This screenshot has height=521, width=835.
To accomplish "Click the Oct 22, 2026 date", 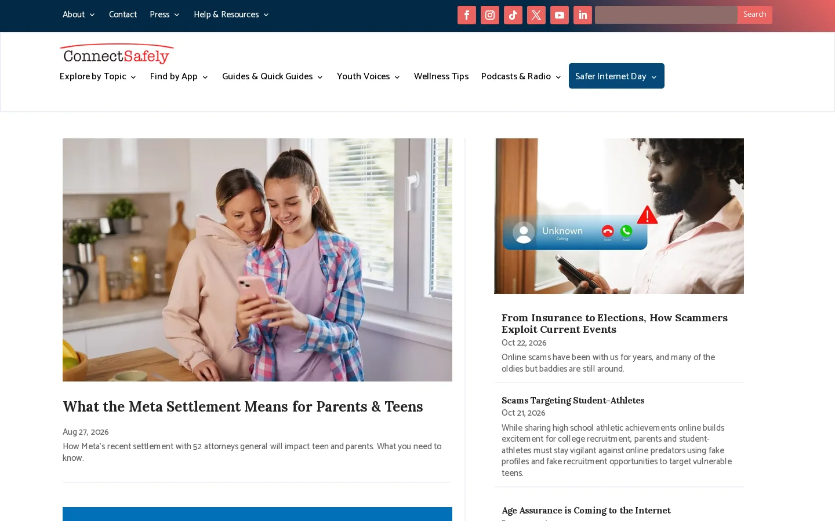I will tap(524, 343).
